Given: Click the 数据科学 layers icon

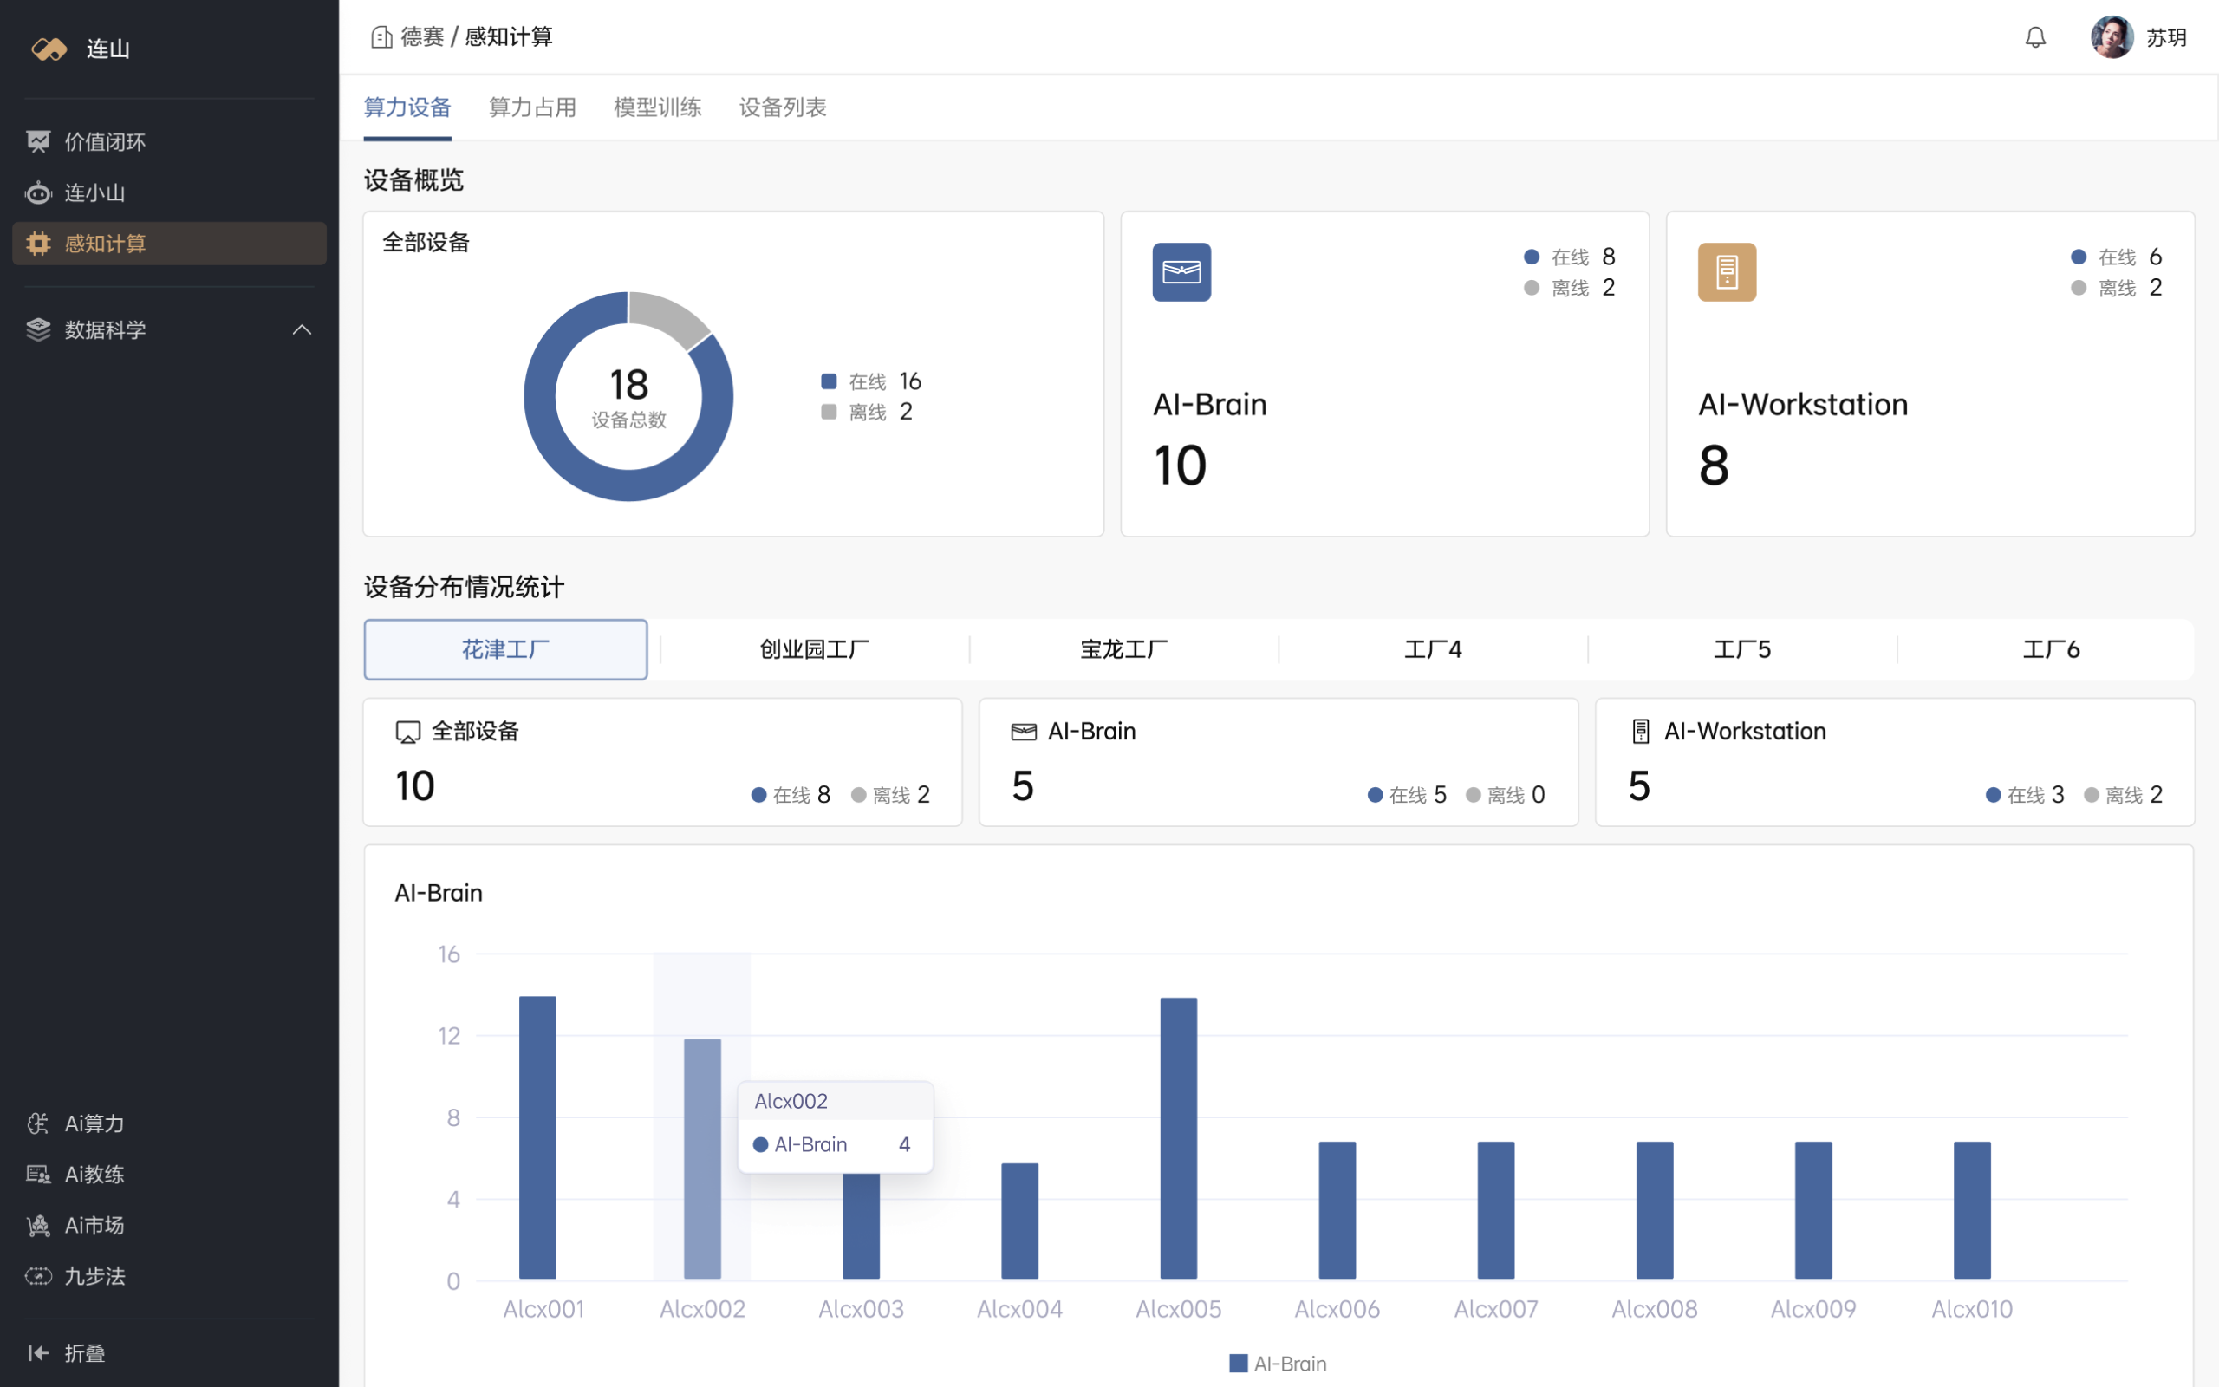Looking at the screenshot, I should point(38,329).
